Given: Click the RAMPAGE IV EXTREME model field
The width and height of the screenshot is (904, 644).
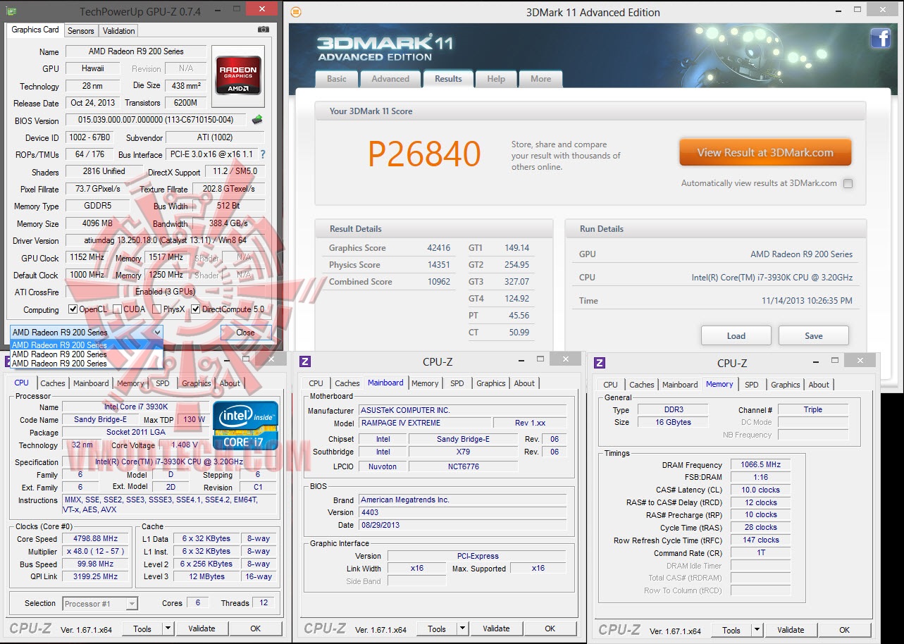Looking at the screenshot, I should 424,423.
